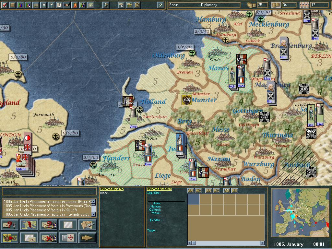Image resolution: width=332 pixels, height=249 pixels.
Task: Select the ES tab in area panel
Action: [234, 191]
